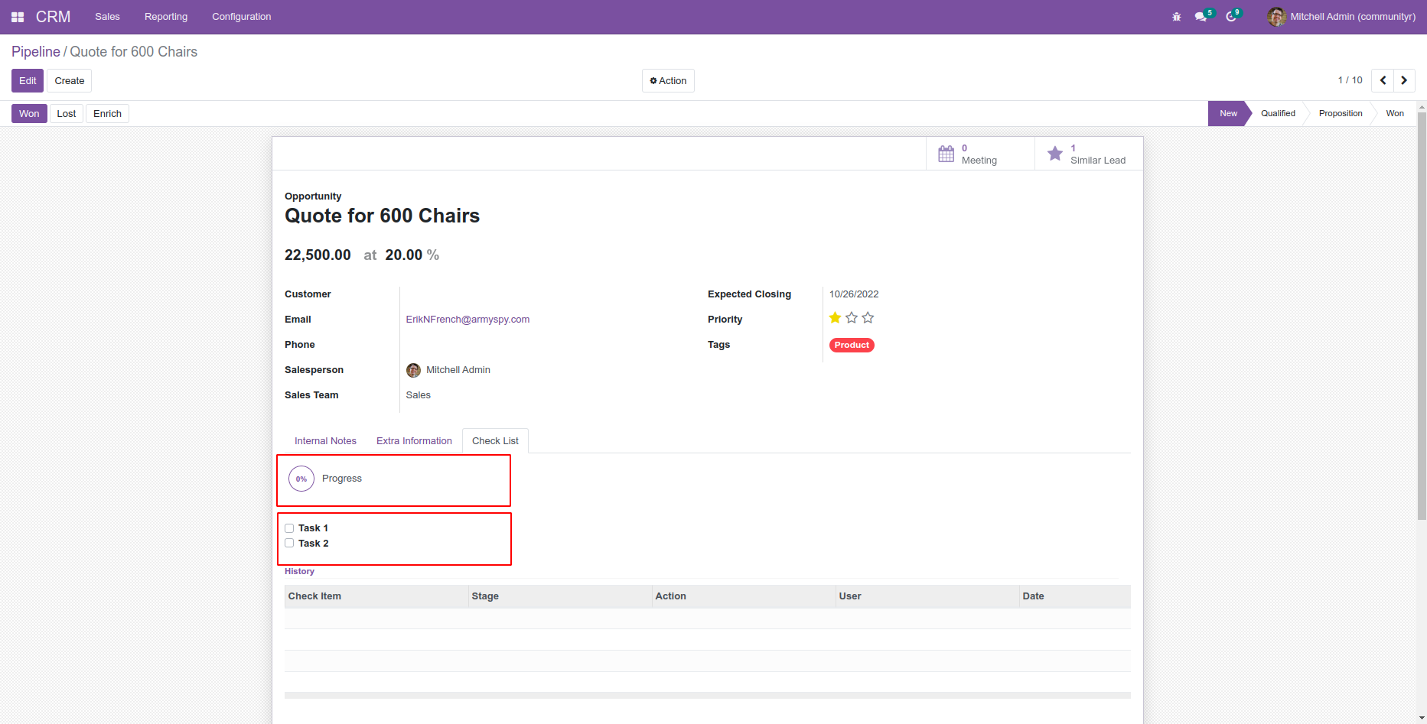Go to previous record arrow
The image size is (1427, 724).
pos(1383,80)
